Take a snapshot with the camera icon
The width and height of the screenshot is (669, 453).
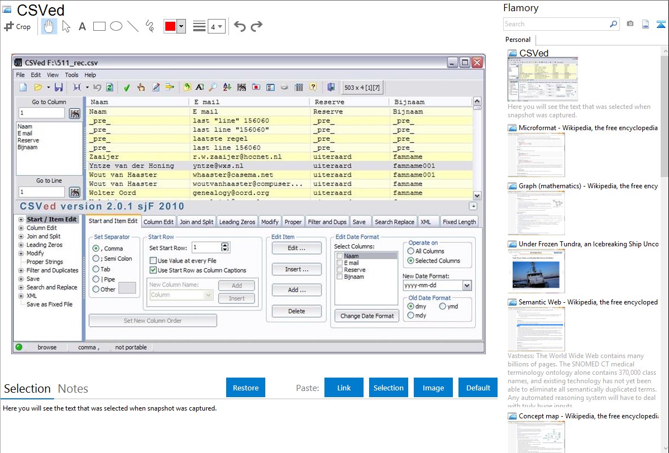click(x=630, y=24)
